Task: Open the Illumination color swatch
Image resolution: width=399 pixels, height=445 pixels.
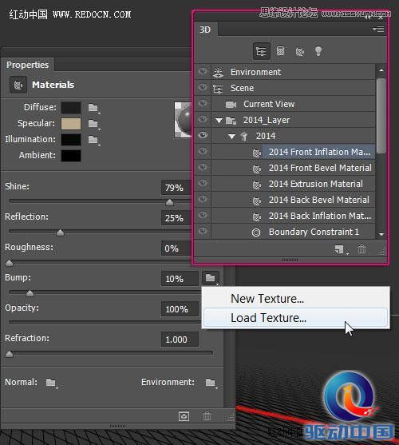Action: click(x=71, y=140)
